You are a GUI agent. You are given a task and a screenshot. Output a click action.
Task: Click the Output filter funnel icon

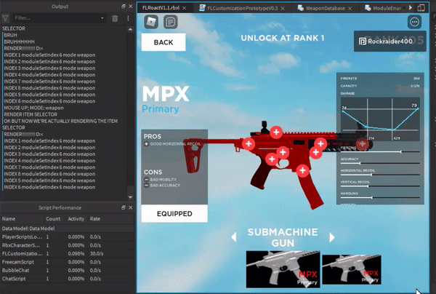point(5,18)
